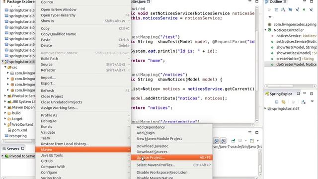Open the Run As submenu
This screenshot has width=318, height=179.
83,127
